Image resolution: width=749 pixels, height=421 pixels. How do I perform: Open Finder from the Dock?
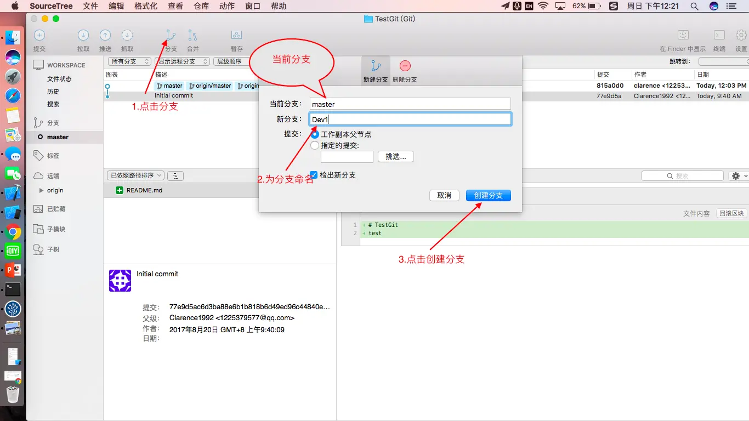(13, 37)
